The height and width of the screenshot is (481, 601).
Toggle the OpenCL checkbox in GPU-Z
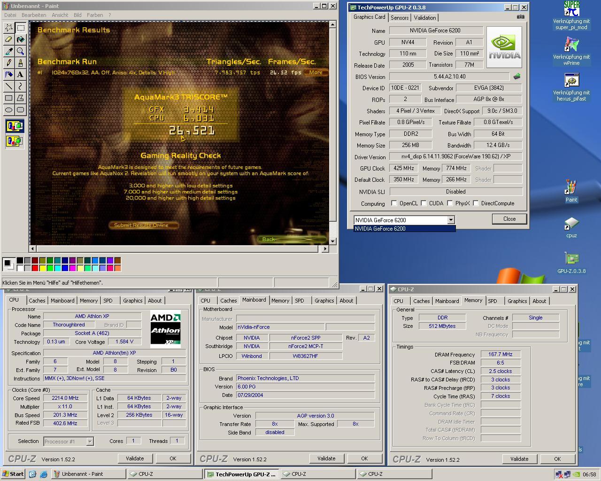[394, 203]
